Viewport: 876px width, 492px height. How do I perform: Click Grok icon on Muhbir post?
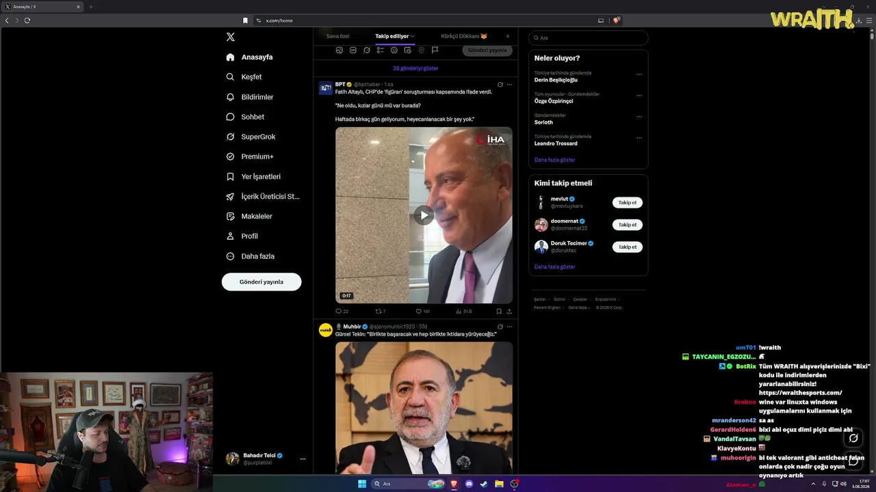pos(500,327)
